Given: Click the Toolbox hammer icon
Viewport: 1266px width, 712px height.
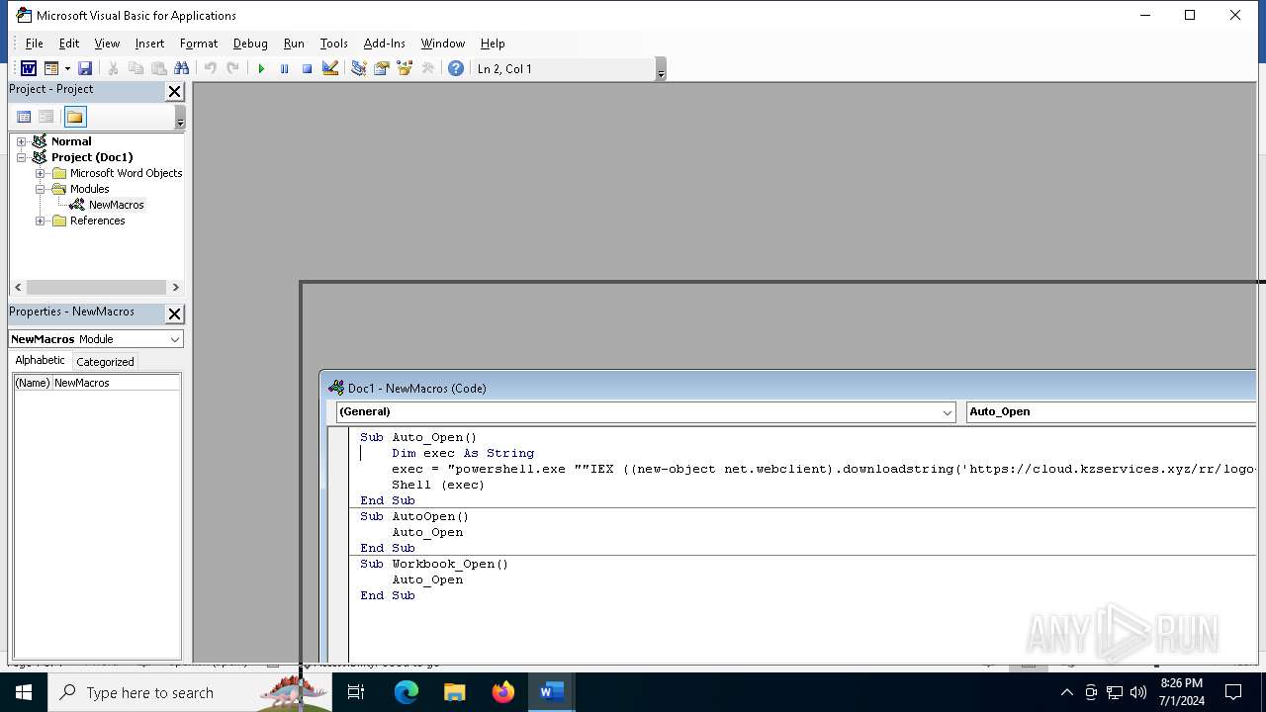Looking at the screenshot, I should click(x=427, y=68).
